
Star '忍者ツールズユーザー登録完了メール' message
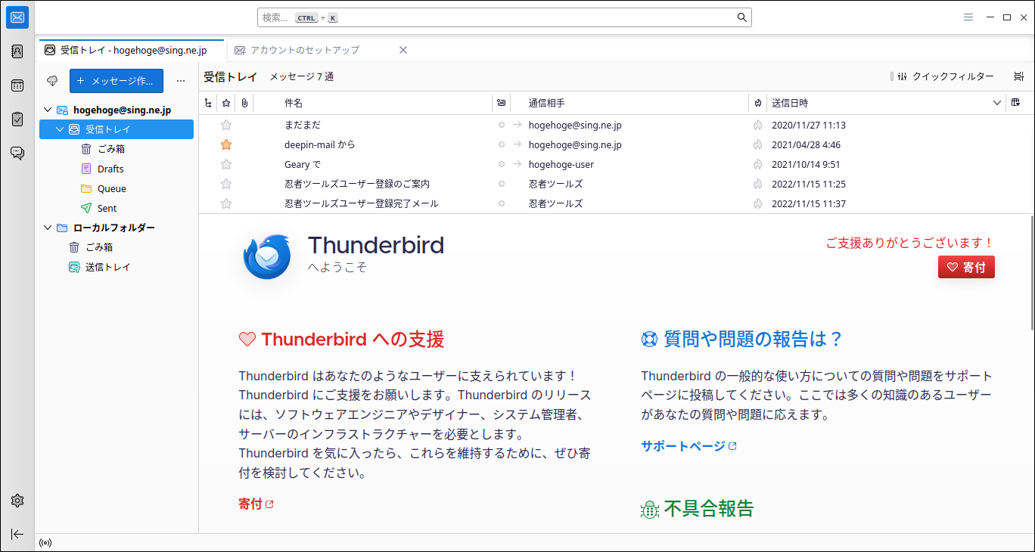click(226, 203)
